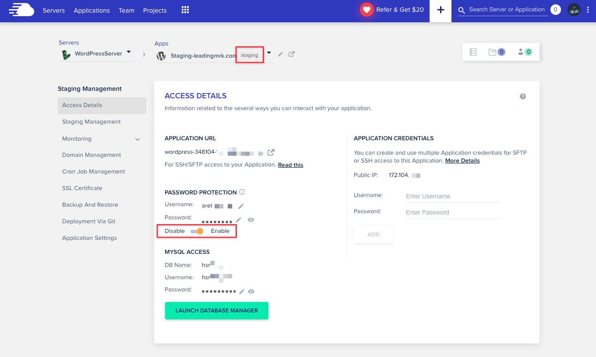Click the WordPress app logo icon
Image resolution: width=596 pixels, height=357 pixels.
[x=161, y=56]
